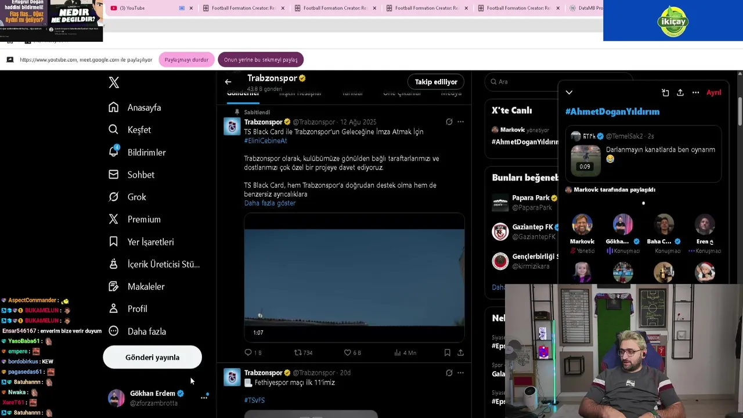
Task: Switch to the Football Formation Creator tab beside YouTube
Action: click(244, 8)
